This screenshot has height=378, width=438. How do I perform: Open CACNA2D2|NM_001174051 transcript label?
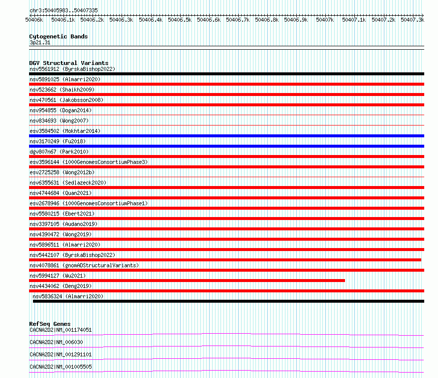pyautogui.click(x=61, y=330)
